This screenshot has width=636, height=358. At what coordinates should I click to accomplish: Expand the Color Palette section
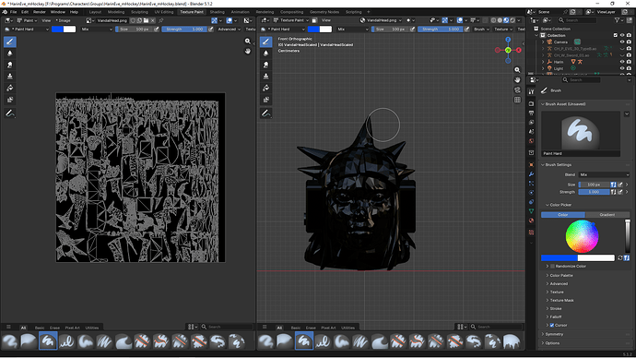[561, 275]
